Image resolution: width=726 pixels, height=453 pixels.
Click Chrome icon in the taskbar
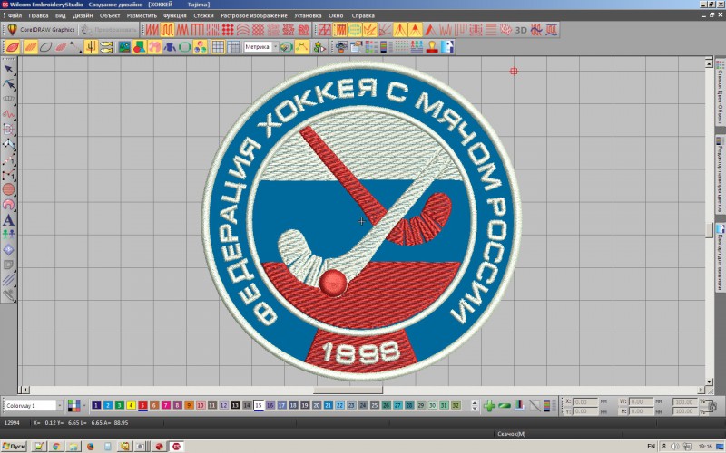[x=56, y=446]
